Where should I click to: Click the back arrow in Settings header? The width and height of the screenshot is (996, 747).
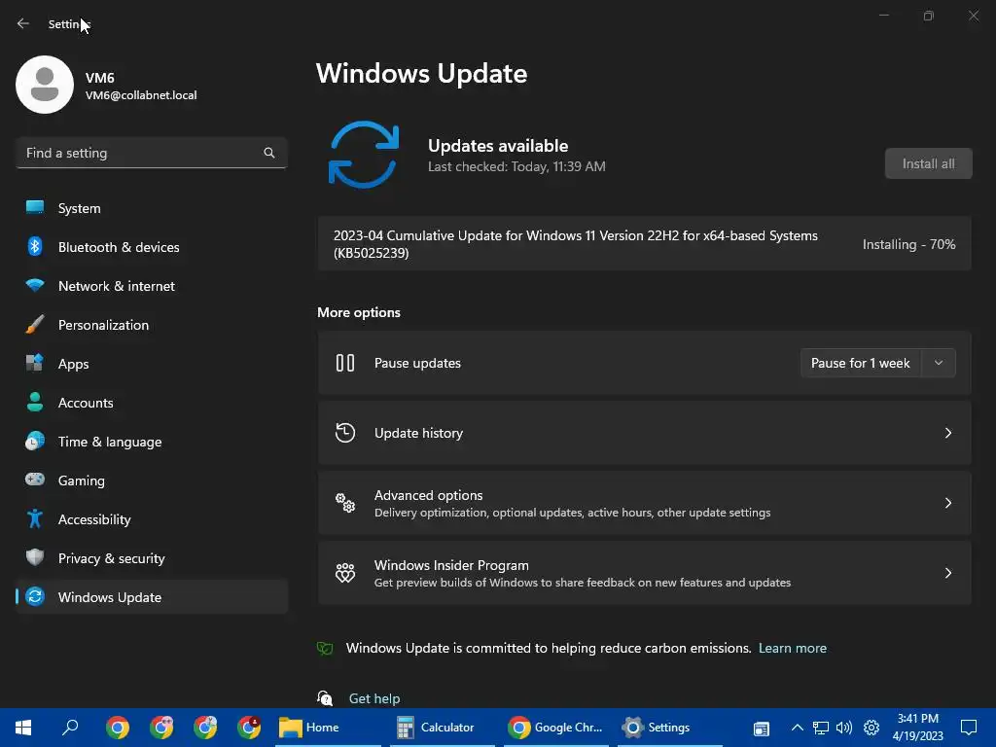tap(23, 23)
